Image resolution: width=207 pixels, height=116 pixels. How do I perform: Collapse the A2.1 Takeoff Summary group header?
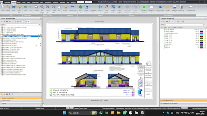[x=206, y=28]
